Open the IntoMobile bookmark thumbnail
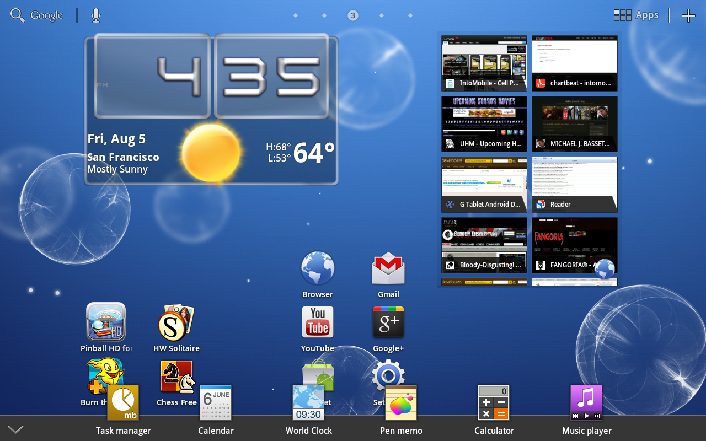Screen dimensions: 706x441 click(484, 63)
